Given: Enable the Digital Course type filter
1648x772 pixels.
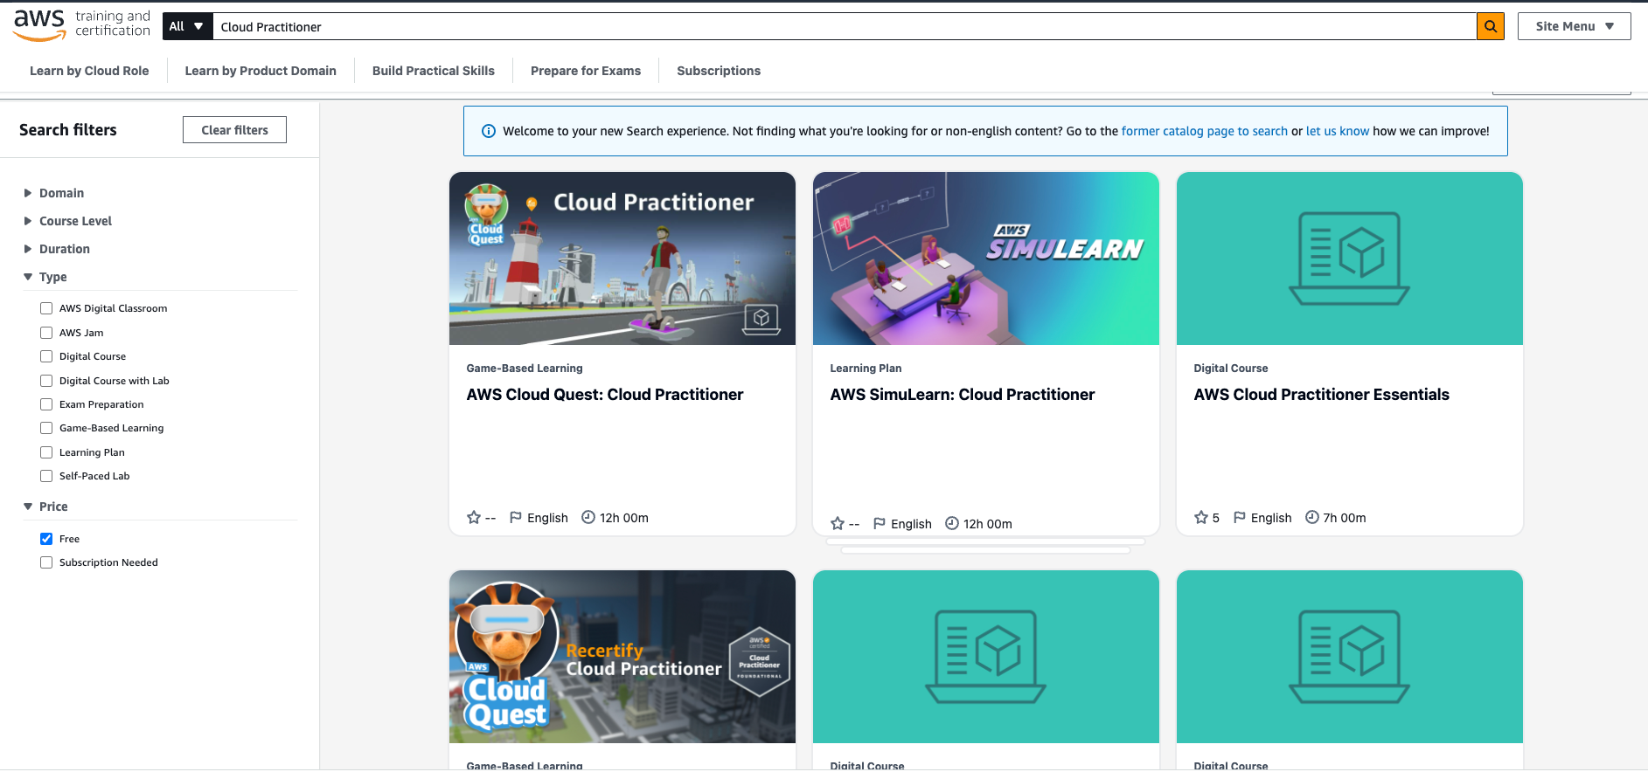Looking at the screenshot, I should (46, 356).
